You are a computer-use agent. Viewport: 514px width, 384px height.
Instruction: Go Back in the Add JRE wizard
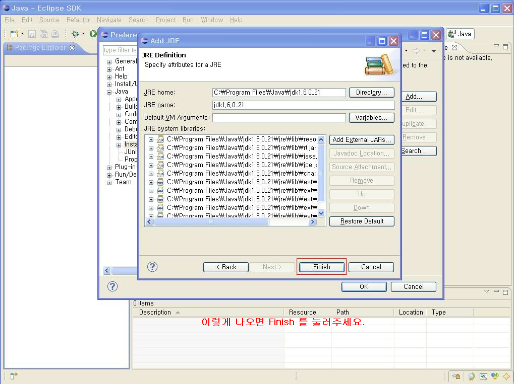(x=226, y=267)
